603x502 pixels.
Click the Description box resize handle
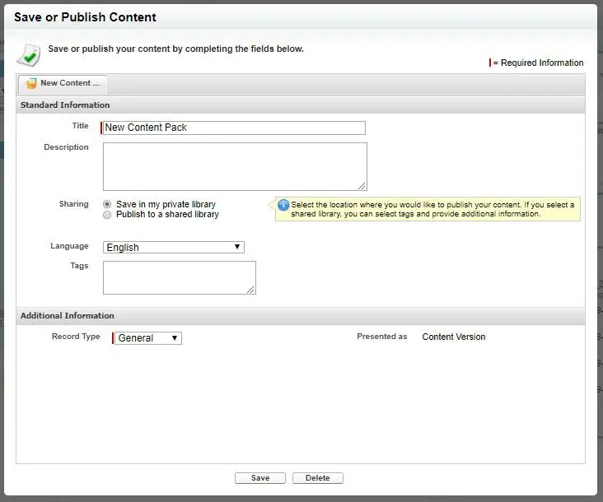[362, 186]
